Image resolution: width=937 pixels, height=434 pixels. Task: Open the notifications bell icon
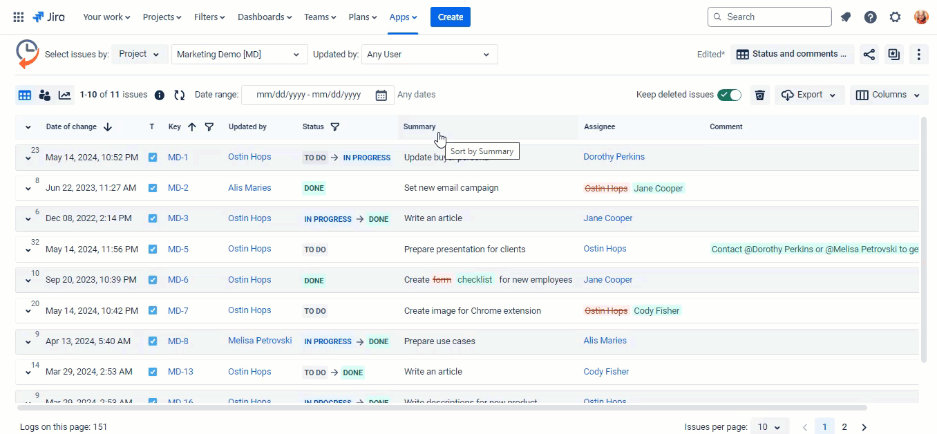point(846,17)
